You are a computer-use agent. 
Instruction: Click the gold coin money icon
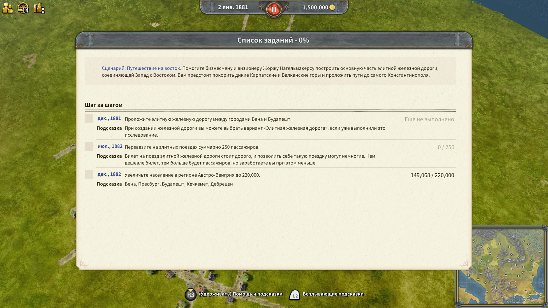pyautogui.click(x=332, y=8)
